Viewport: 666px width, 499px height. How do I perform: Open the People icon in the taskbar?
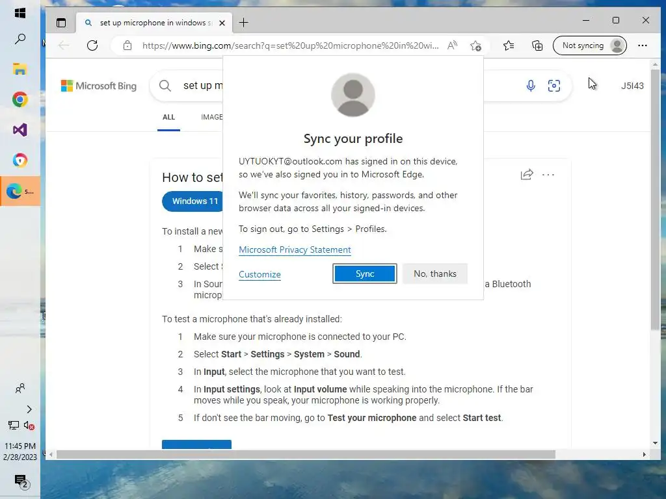(20, 389)
